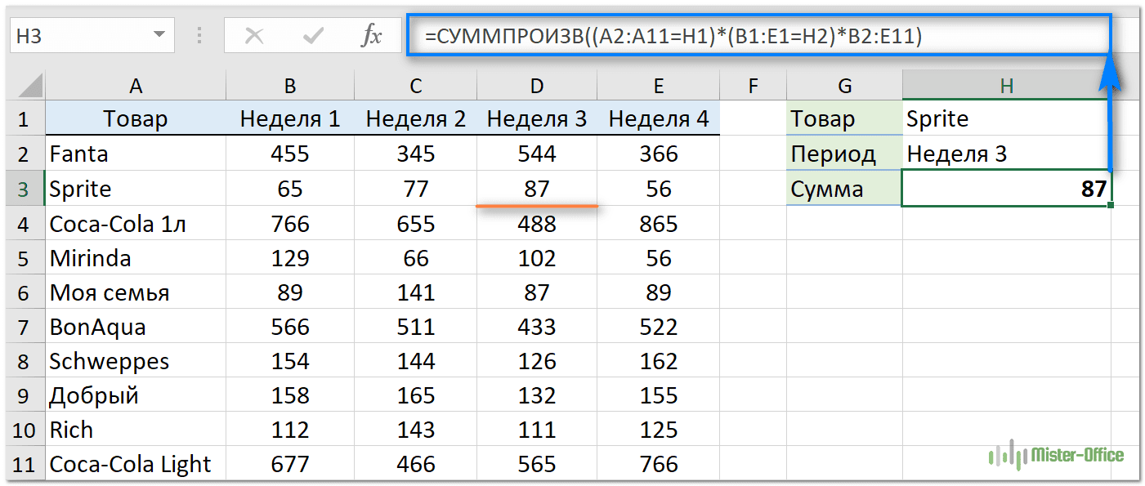Select the 'Fanta' cell

136,154
